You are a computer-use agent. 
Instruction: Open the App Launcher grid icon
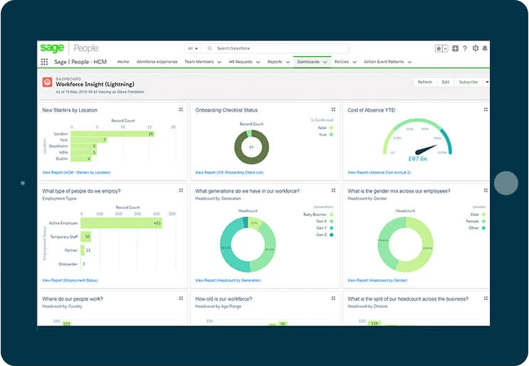(x=45, y=62)
